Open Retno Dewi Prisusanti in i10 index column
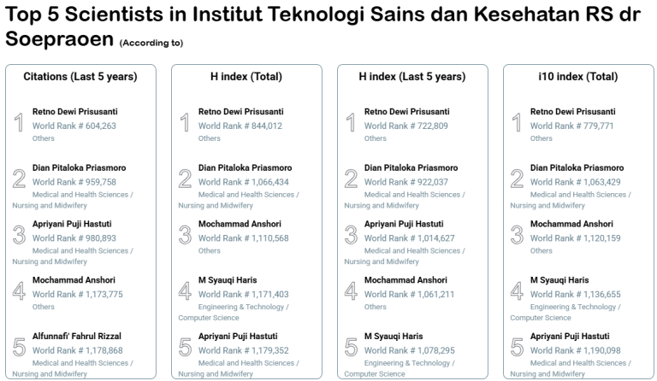 [x=572, y=112]
